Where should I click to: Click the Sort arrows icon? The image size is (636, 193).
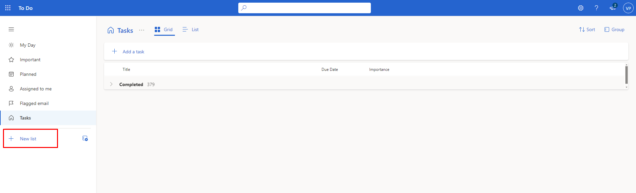pyautogui.click(x=582, y=29)
